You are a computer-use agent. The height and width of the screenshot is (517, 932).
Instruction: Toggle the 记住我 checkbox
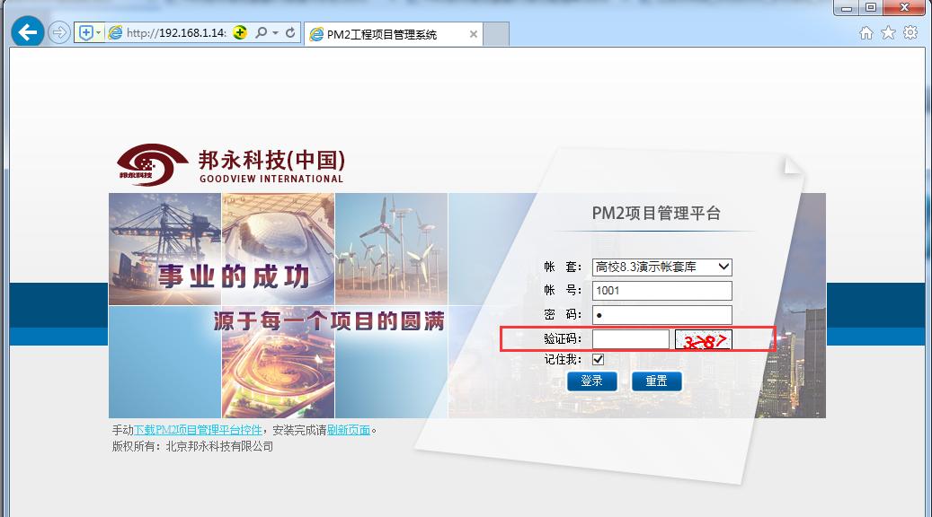599,360
